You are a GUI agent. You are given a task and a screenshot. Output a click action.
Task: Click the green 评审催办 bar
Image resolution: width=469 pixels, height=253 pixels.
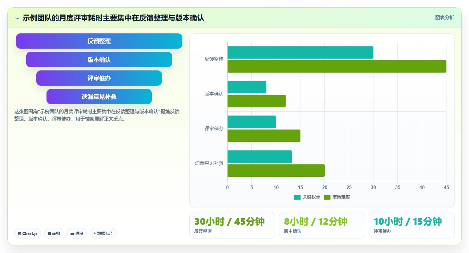(264, 136)
